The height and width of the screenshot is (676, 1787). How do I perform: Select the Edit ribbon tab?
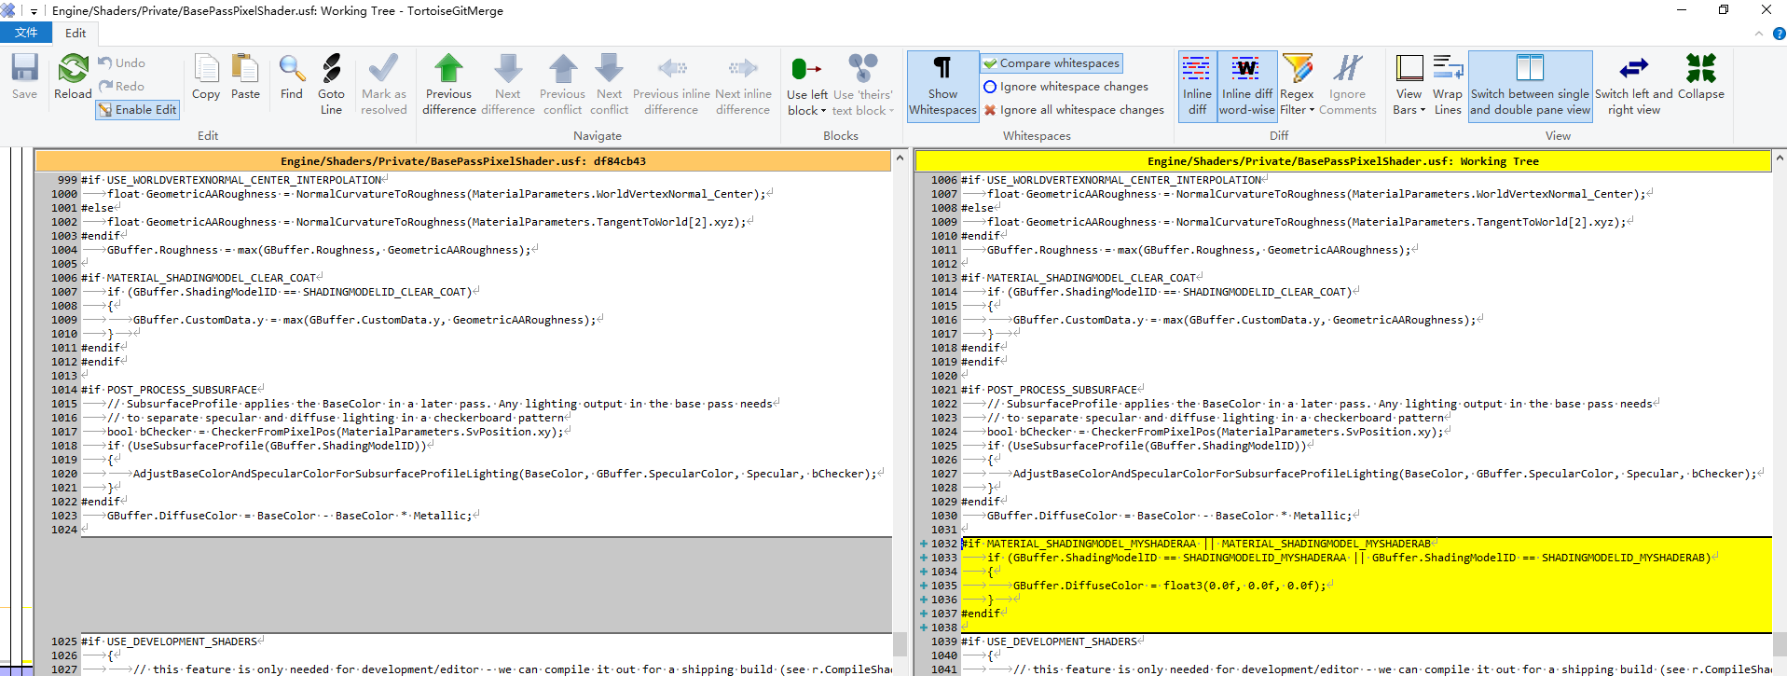point(76,33)
